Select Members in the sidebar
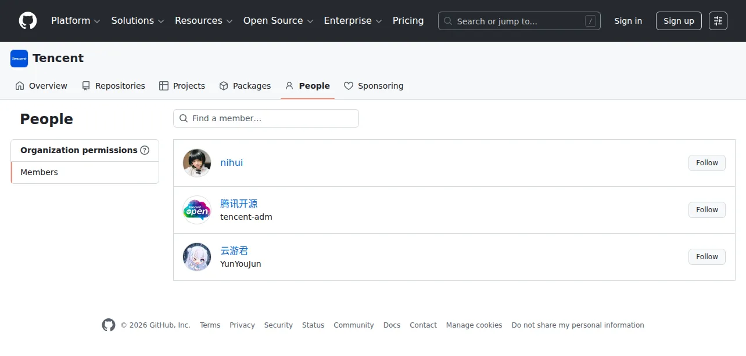 click(85, 172)
